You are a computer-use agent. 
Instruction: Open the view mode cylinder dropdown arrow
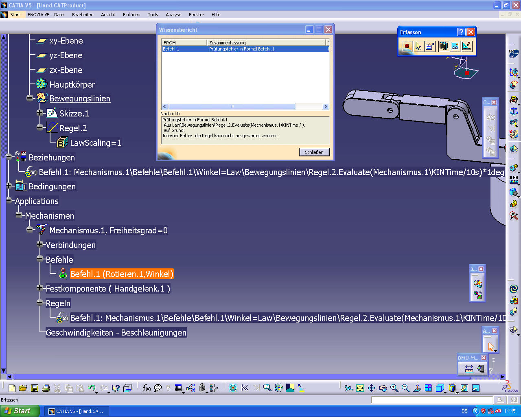coord(457,393)
